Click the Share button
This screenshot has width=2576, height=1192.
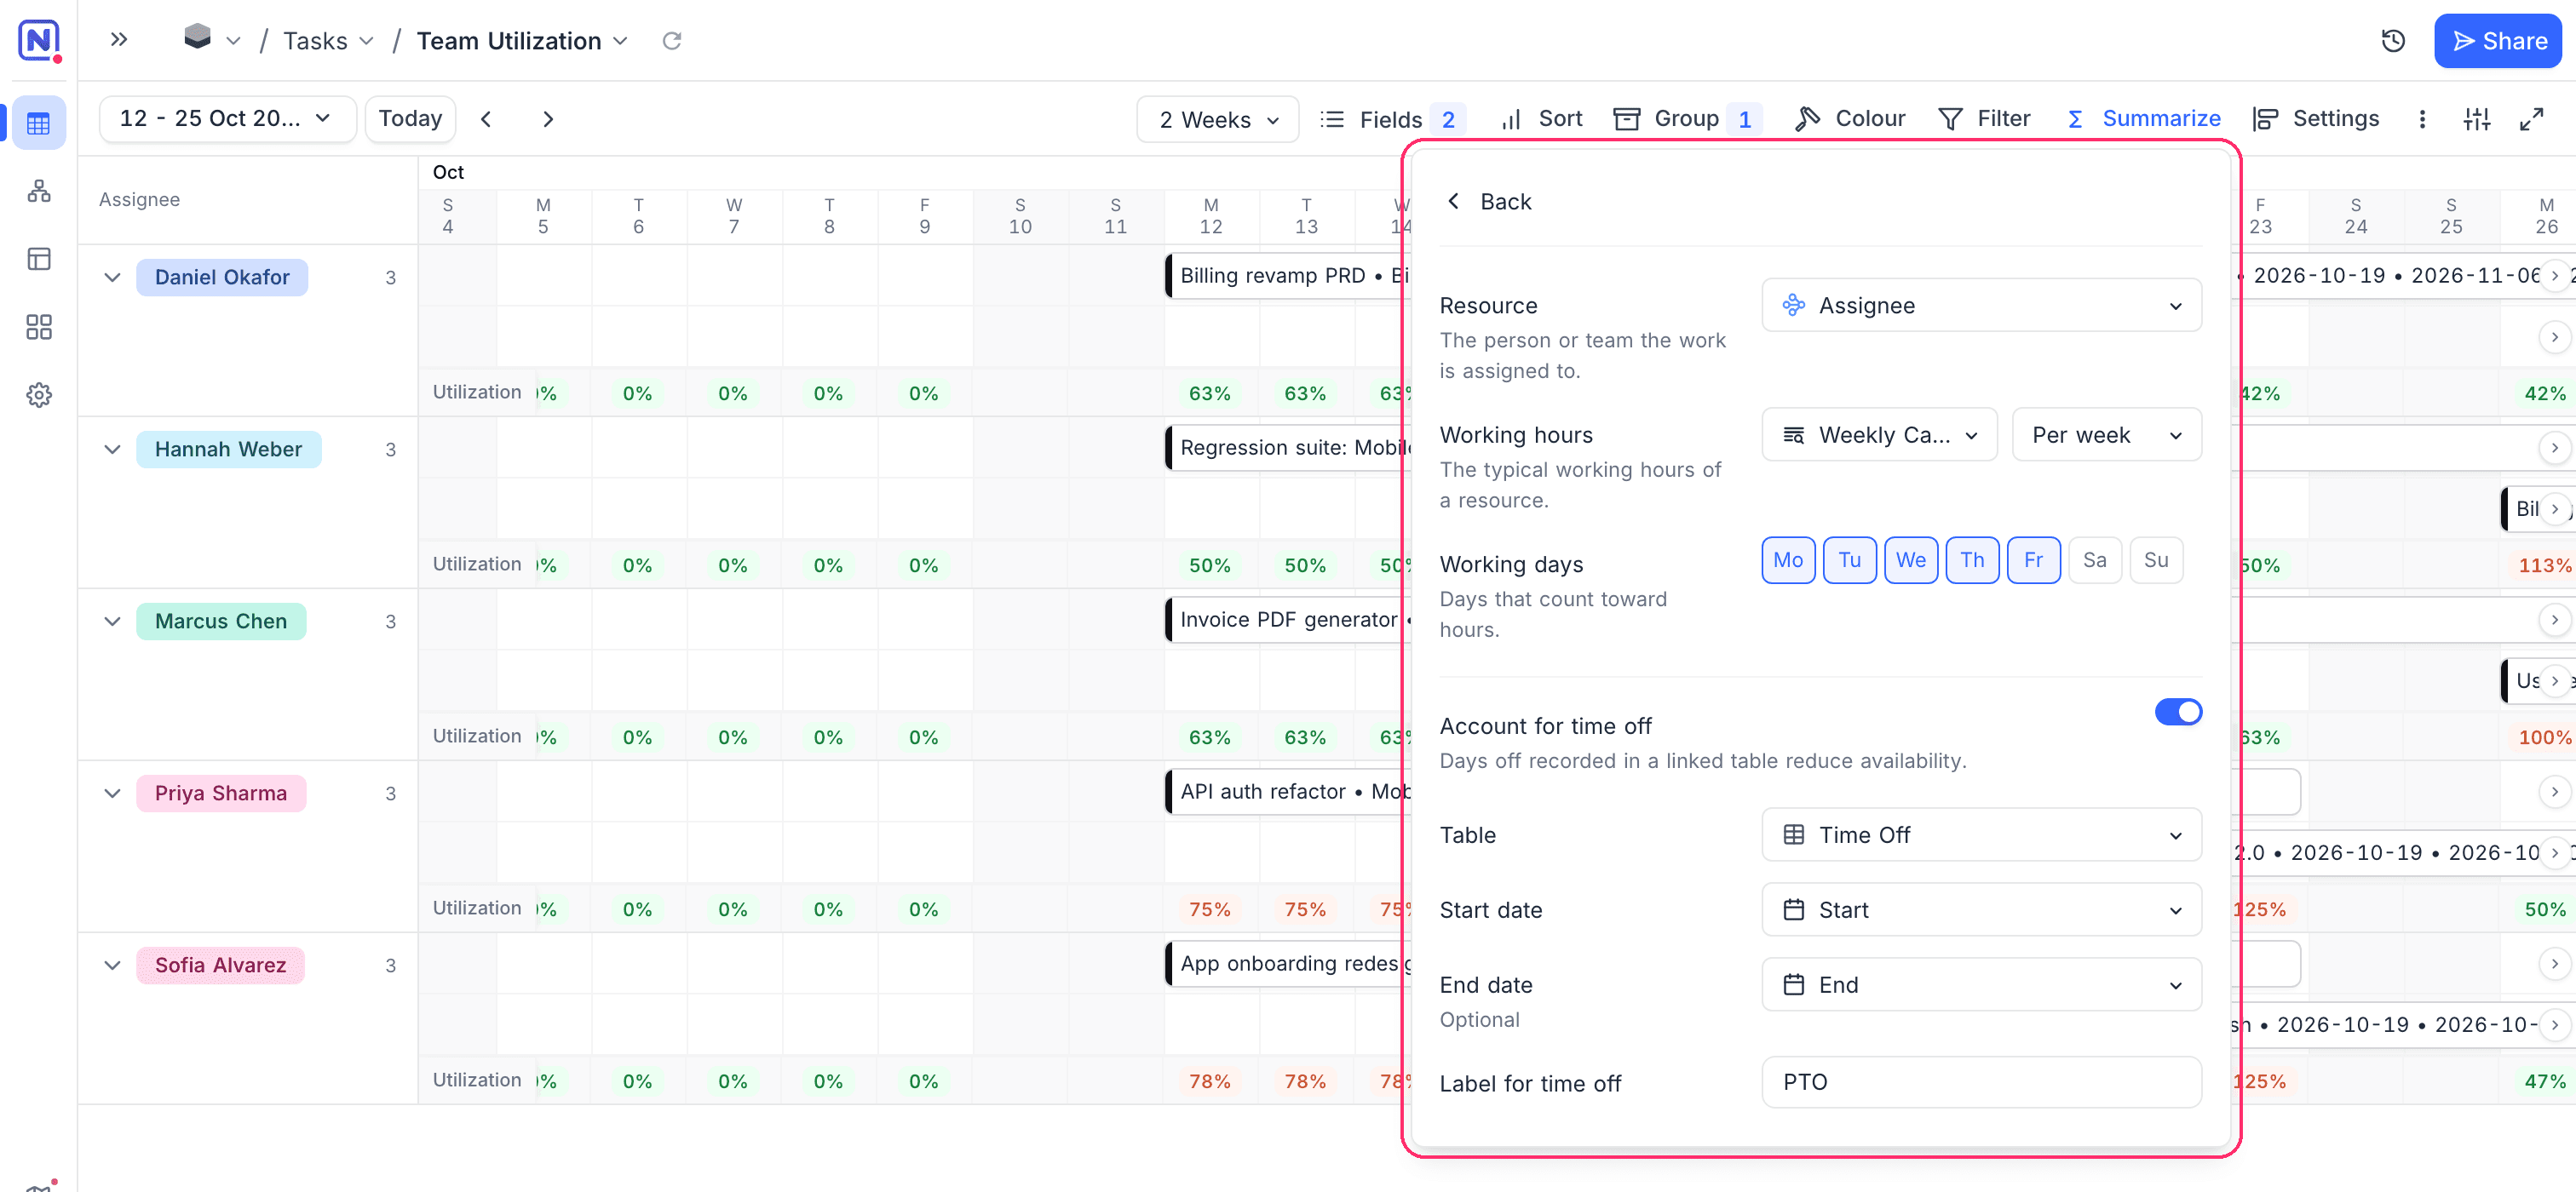coord(2496,41)
